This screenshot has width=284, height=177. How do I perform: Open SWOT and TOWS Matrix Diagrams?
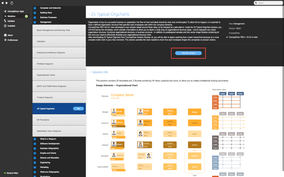pyautogui.click(x=59, y=86)
